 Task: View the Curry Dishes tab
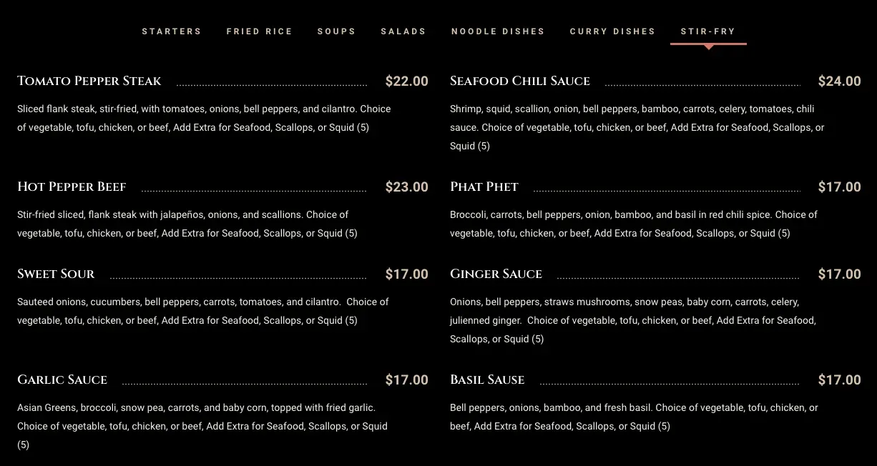pos(613,31)
